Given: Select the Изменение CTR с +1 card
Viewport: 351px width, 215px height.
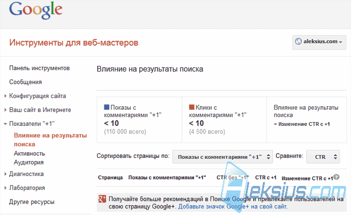Looking at the screenshot, I should [x=307, y=120].
